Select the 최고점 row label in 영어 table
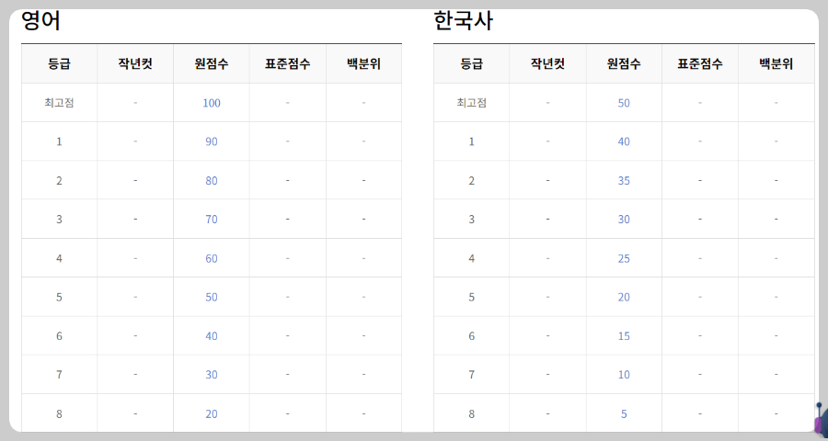Viewport: 828px width, 441px height. (x=59, y=103)
